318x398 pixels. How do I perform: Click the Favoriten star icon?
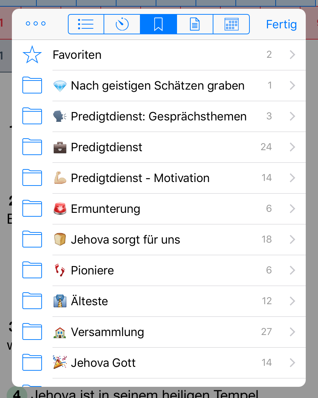(x=32, y=55)
